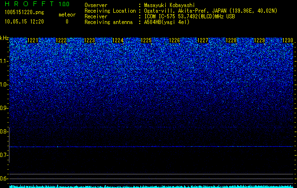Click the 0.7 kHz axis label

(x=4, y=155)
